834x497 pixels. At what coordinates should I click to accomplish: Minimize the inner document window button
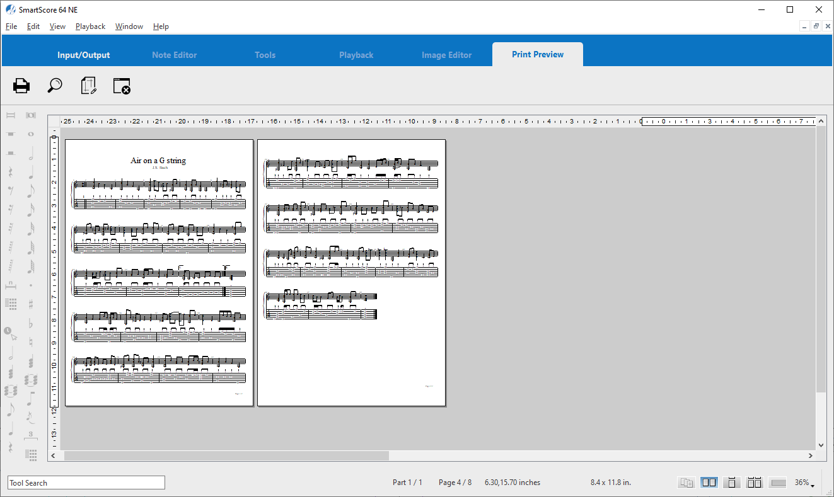click(805, 26)
